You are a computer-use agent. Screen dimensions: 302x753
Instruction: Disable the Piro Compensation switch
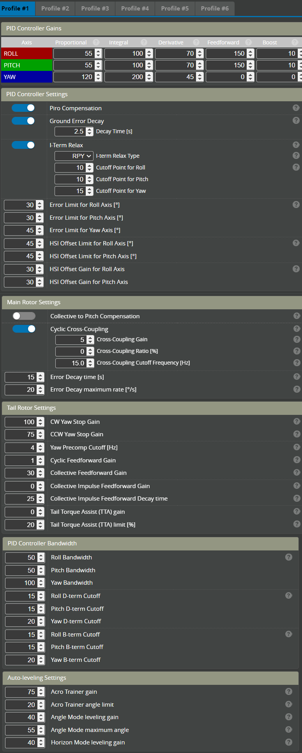coord(23,108)
